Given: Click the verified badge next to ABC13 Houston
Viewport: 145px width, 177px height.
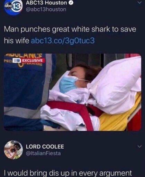Looking at the screenshot, I should [x=71, y=3].
